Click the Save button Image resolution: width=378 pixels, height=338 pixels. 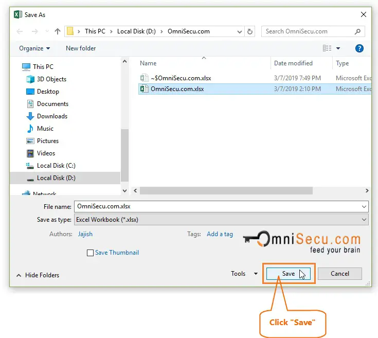pyautogui.click(x=289, y=274)
